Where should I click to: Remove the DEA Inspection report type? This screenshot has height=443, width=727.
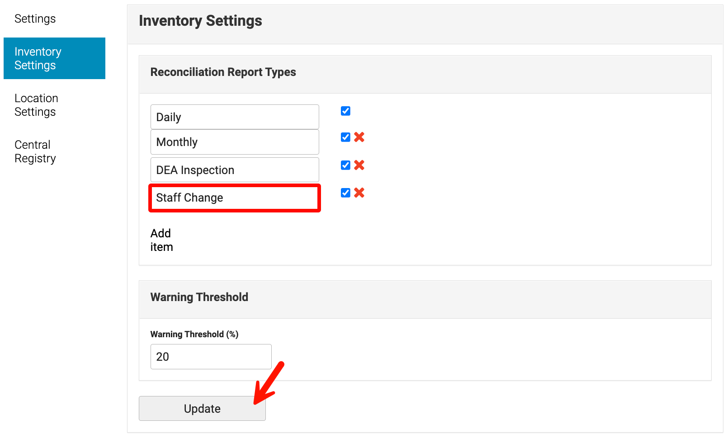point(359,165)
